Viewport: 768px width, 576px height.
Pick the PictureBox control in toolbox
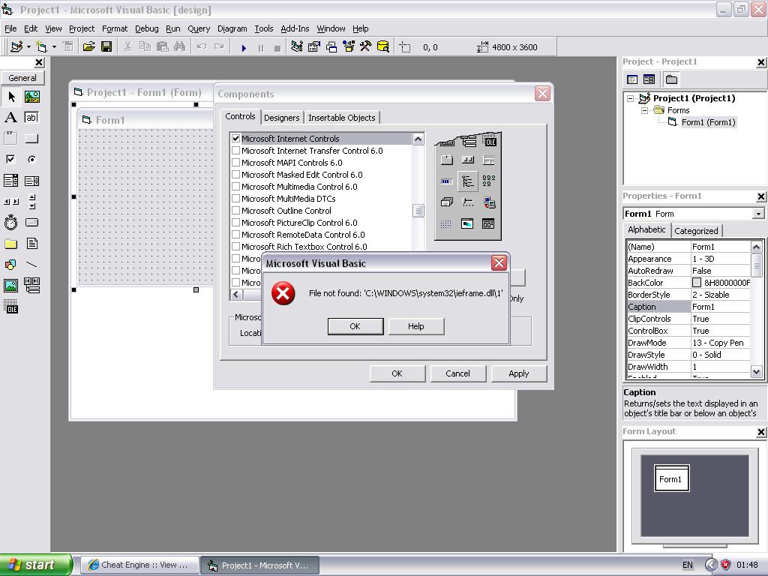click(x=31, y=97)
